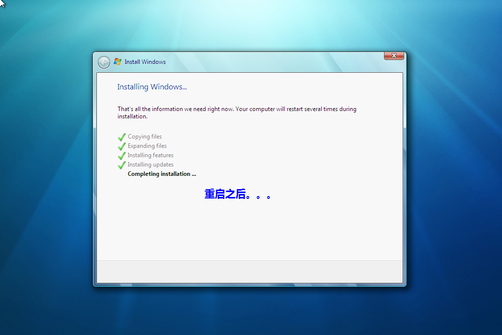Click the 'Completing installation ...' step text
This screenshot has height=335, width=502.
point(162,174)
